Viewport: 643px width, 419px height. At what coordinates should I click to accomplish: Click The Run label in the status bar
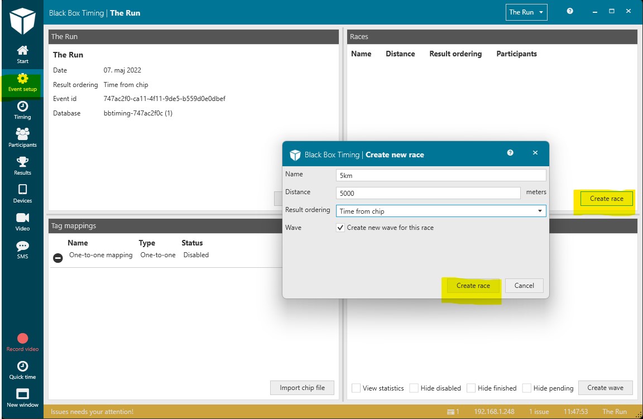click(x=615, y=412)
